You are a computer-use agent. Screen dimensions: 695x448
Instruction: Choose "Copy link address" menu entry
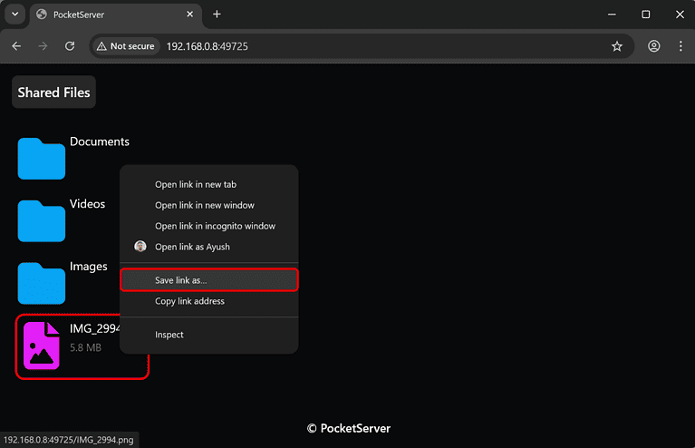coord(189,301)
